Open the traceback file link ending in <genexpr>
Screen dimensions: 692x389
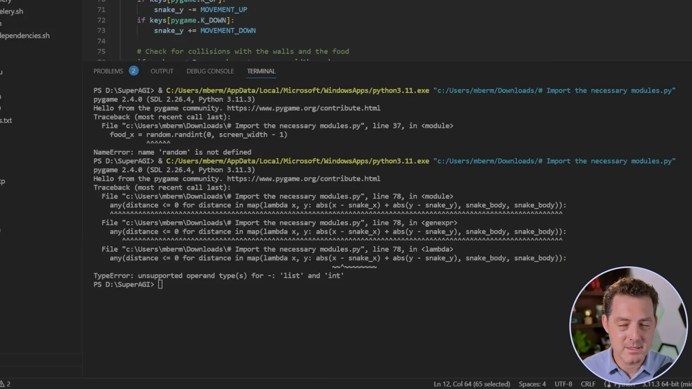tap(279, 223)
